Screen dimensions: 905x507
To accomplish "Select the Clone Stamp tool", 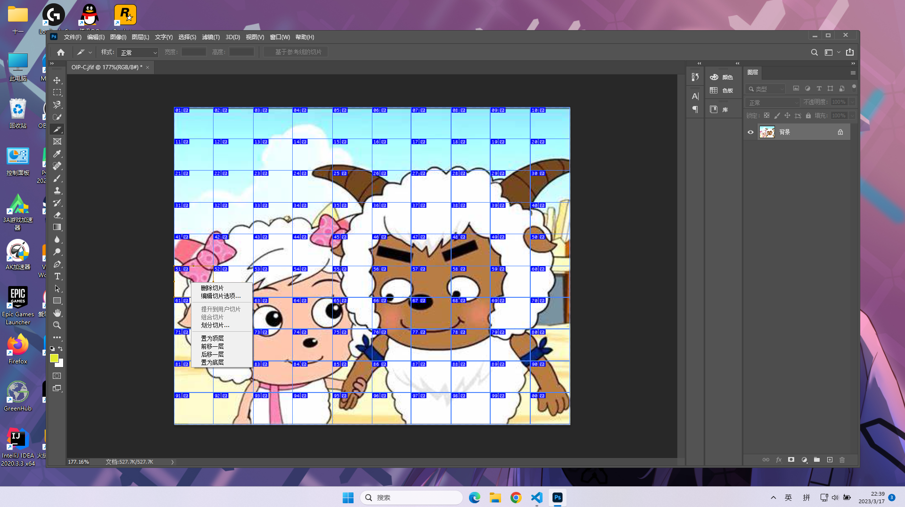I will [x=57, y=190].
